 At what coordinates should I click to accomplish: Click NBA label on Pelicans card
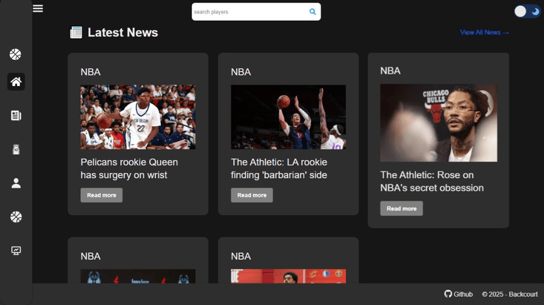(x=91, y=72)
